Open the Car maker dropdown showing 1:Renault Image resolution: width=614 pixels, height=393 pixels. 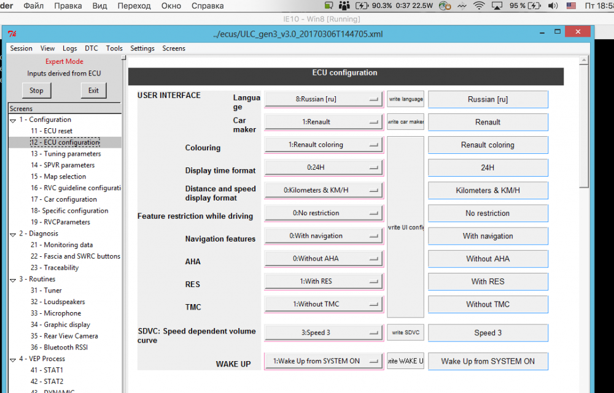[x=324, y=121]
